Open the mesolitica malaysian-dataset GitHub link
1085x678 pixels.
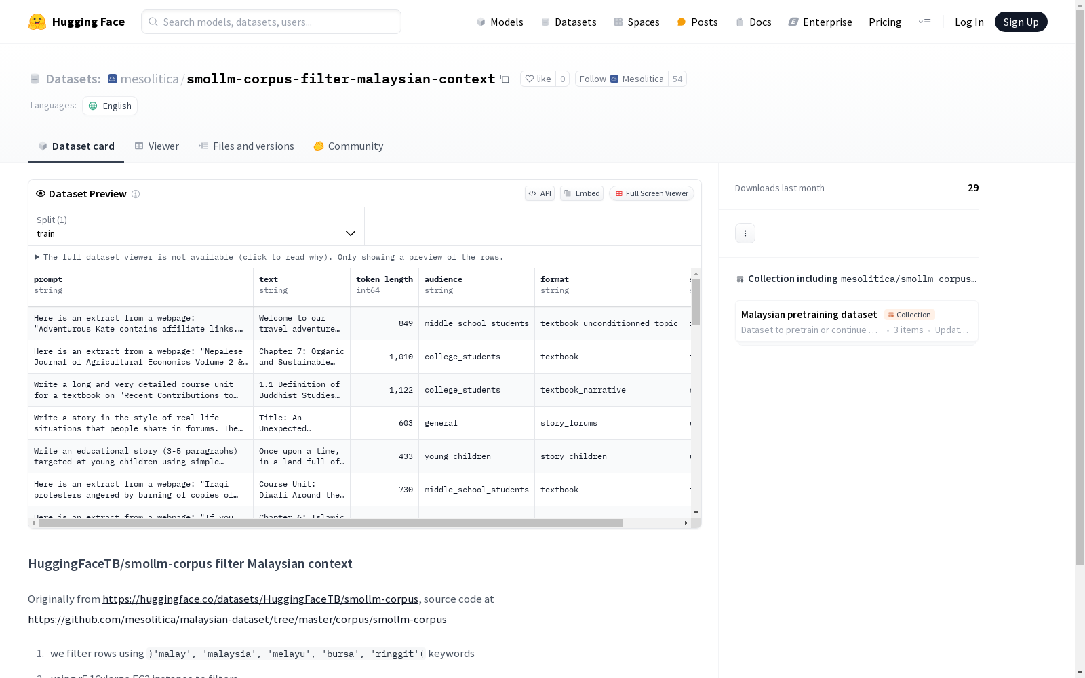(x=237, y=620)
